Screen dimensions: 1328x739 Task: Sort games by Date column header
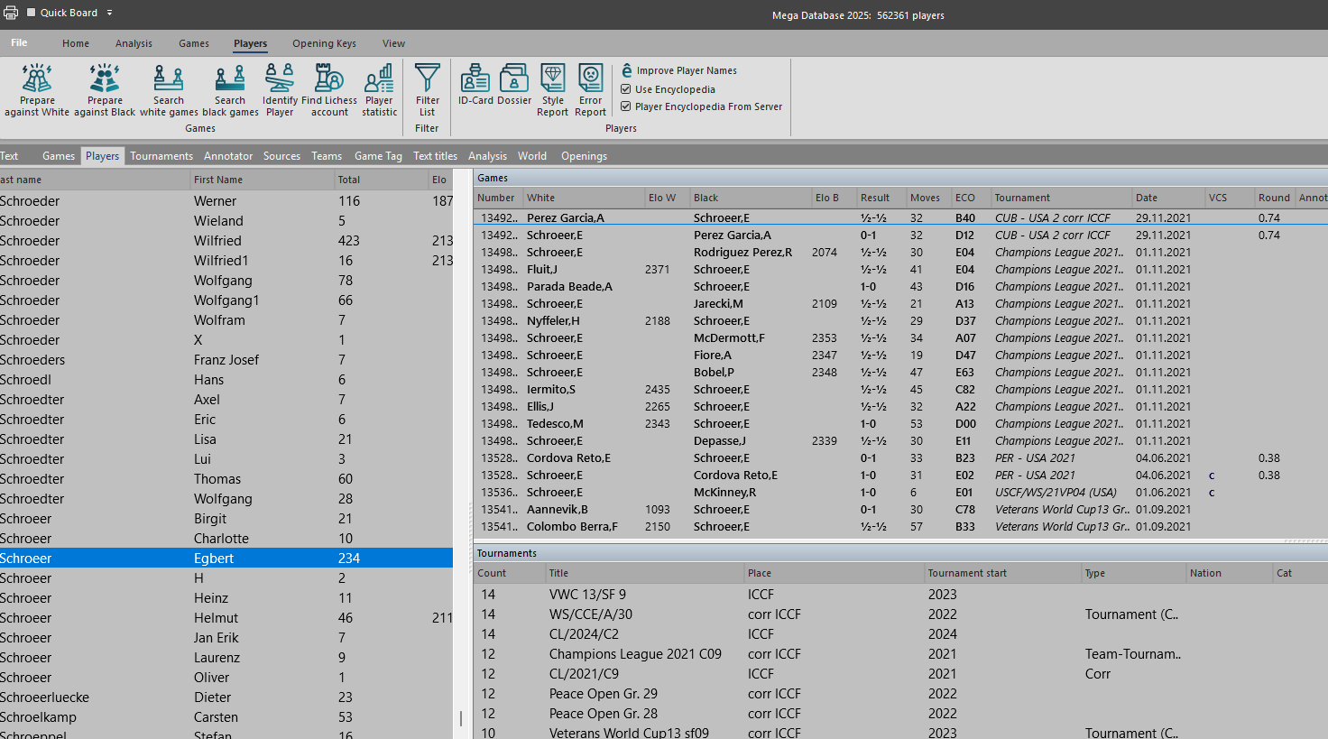click(x=1168, y=198)
